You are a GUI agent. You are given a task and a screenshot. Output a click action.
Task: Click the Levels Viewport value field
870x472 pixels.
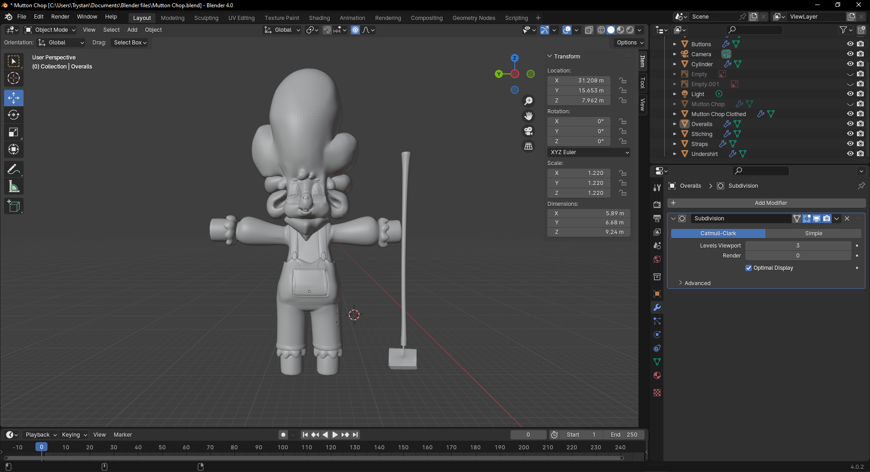click(797, 246)
